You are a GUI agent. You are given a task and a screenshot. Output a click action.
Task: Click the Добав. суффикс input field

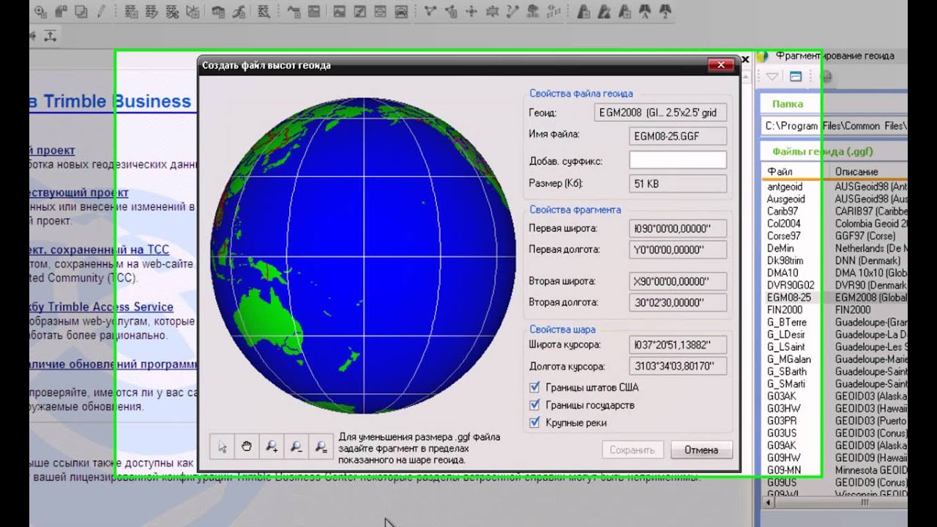point(678,160)
